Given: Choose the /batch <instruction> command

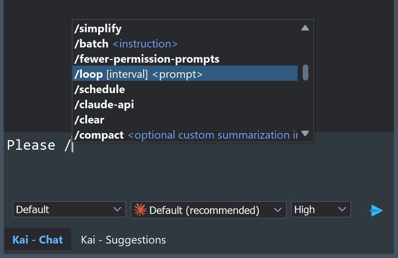Looking at the screenshot, I should coord(185,44).
